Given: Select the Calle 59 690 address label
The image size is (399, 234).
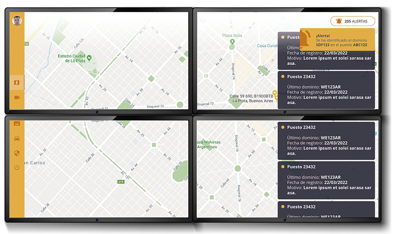Looking at the screenshot, I should coord(251,98).
